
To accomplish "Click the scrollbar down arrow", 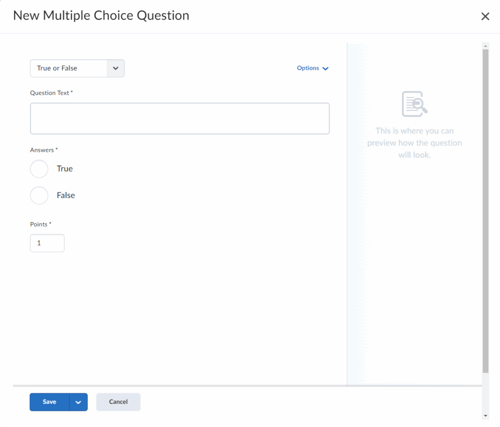I will (485, 415).
